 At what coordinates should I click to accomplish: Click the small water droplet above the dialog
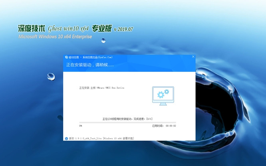(x=103, y=40)
